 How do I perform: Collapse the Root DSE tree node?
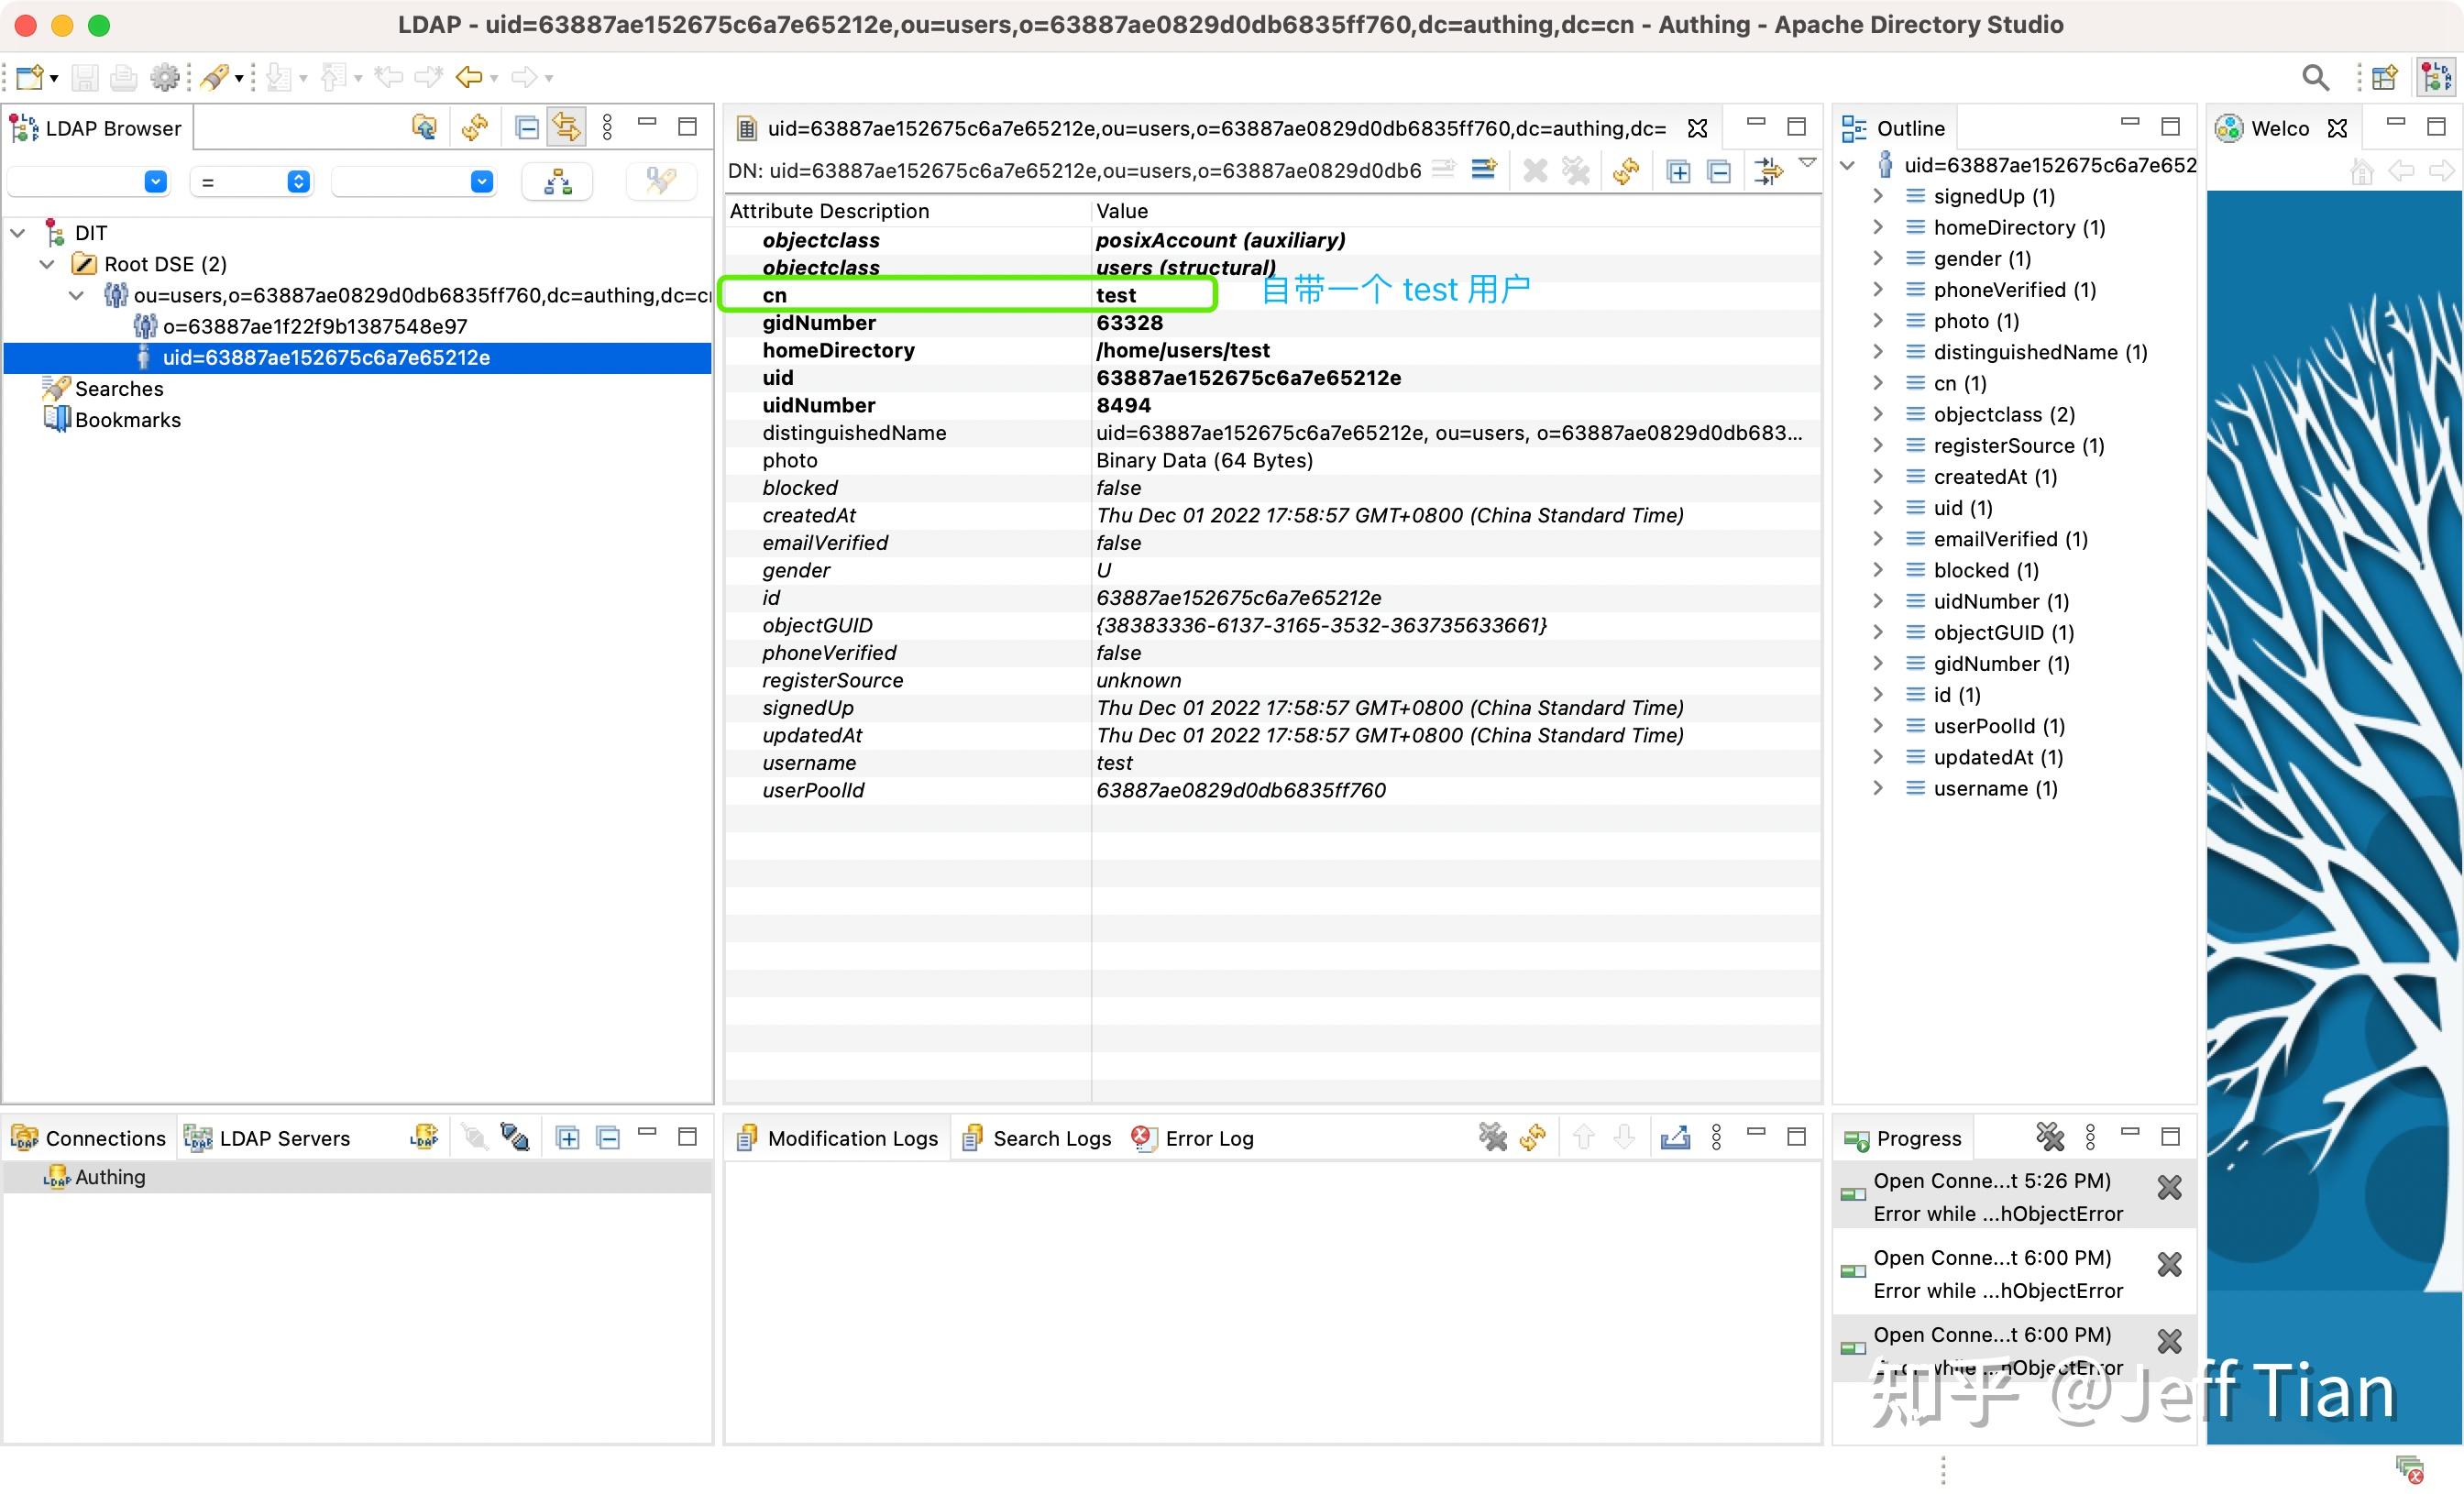[x=47, y=264]
